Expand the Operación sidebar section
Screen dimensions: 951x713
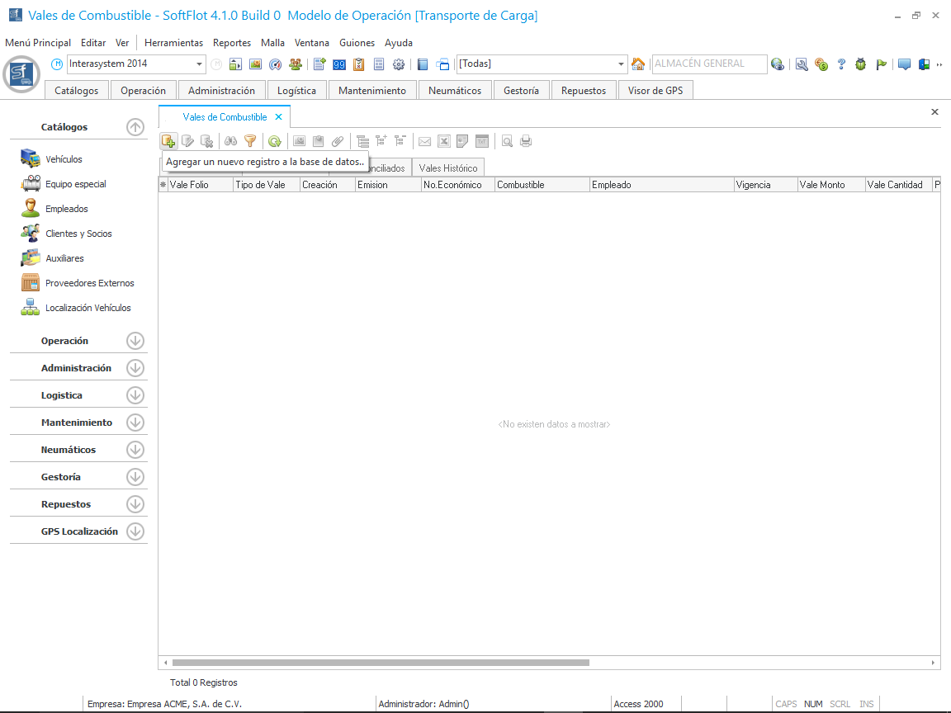135,341
